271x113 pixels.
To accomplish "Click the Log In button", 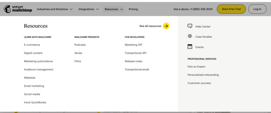I will (x=257, y=9).
